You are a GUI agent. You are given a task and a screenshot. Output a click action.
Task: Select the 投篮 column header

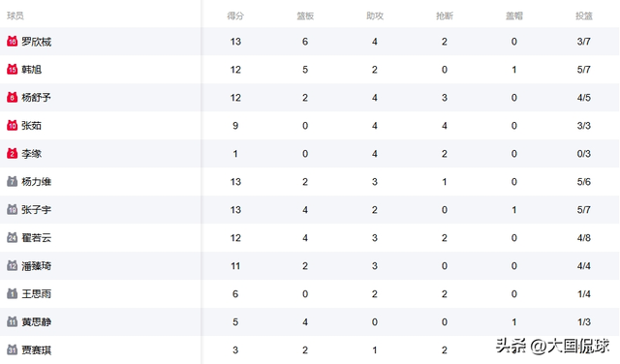583,15
